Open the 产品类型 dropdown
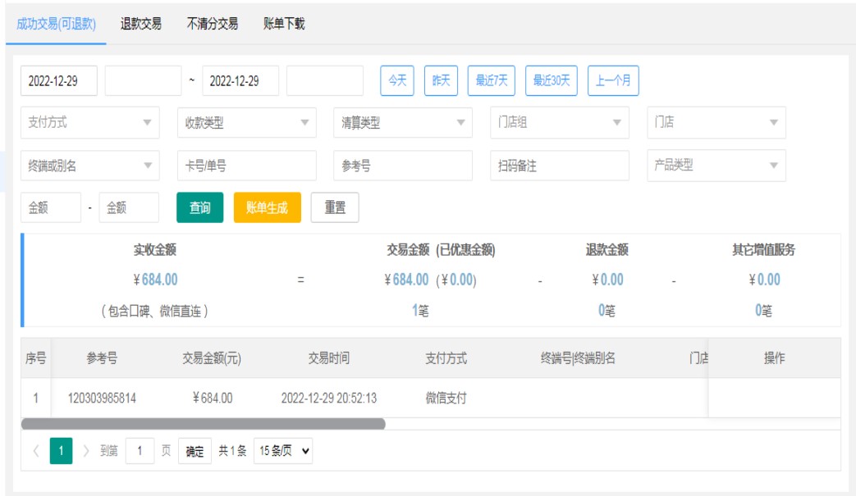Image resolution: width=856 pixels, height=496 pixels. pyautogui.click(x=716, y=166)
